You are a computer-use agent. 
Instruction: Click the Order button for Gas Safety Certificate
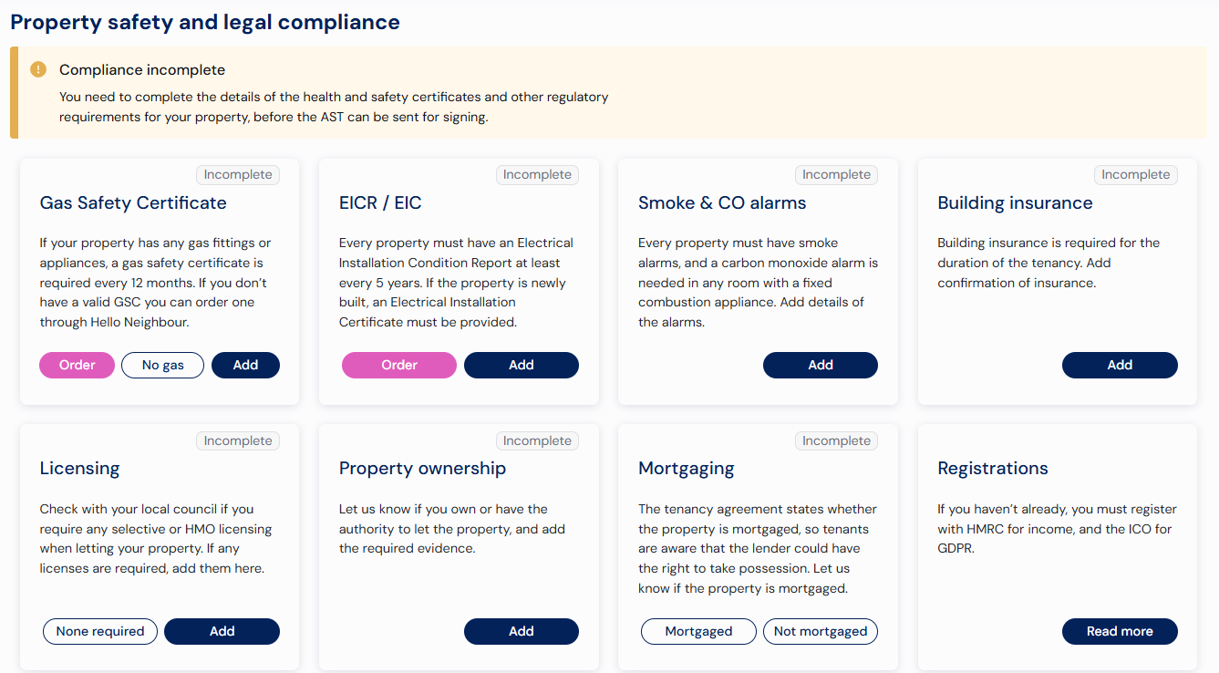pos(77,365)
